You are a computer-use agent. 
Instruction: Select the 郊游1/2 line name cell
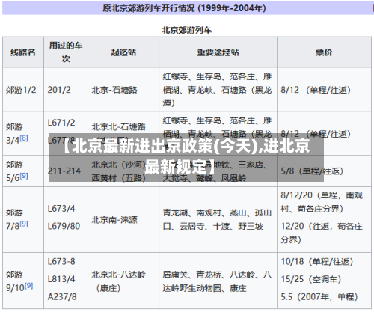[23, 89]
